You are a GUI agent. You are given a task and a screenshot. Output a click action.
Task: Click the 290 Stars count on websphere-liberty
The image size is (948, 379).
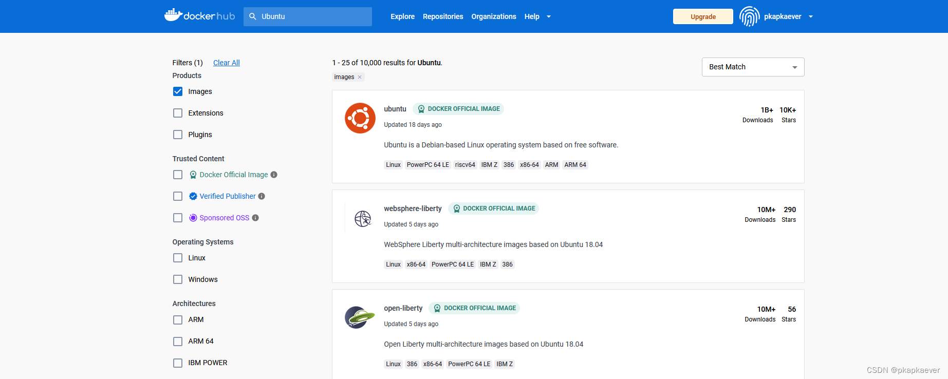pyautogui.click(x=789, y=214)
